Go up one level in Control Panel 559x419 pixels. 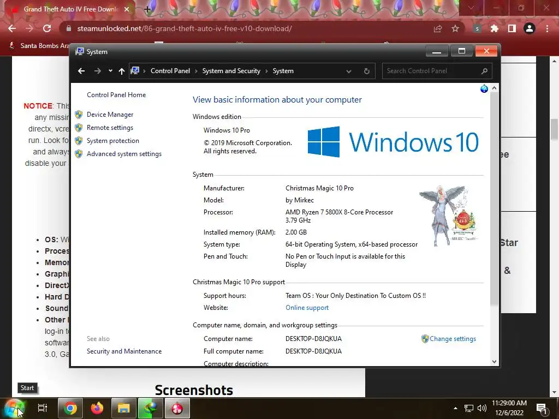click(122, 71)
